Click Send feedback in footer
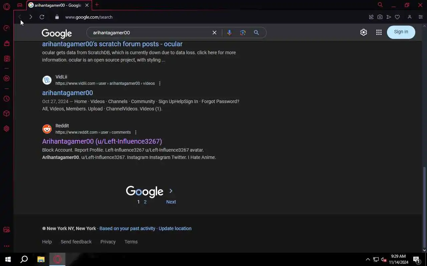Image resolution: width=427 pixels, height=266 pixels. click(x=76, y=242)
